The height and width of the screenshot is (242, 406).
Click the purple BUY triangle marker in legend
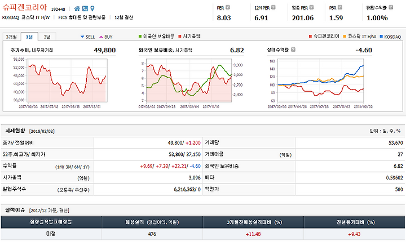tap(101, 37)
